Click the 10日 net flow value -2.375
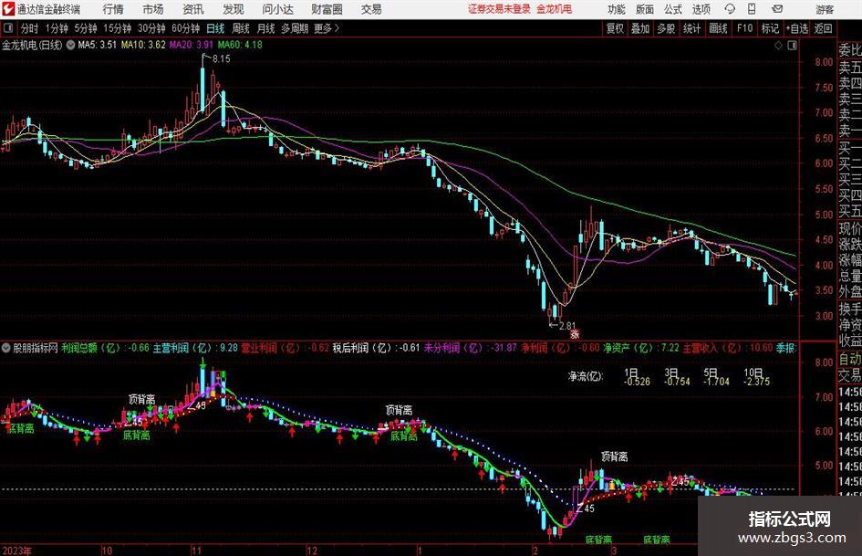 [x=756, y=382]
